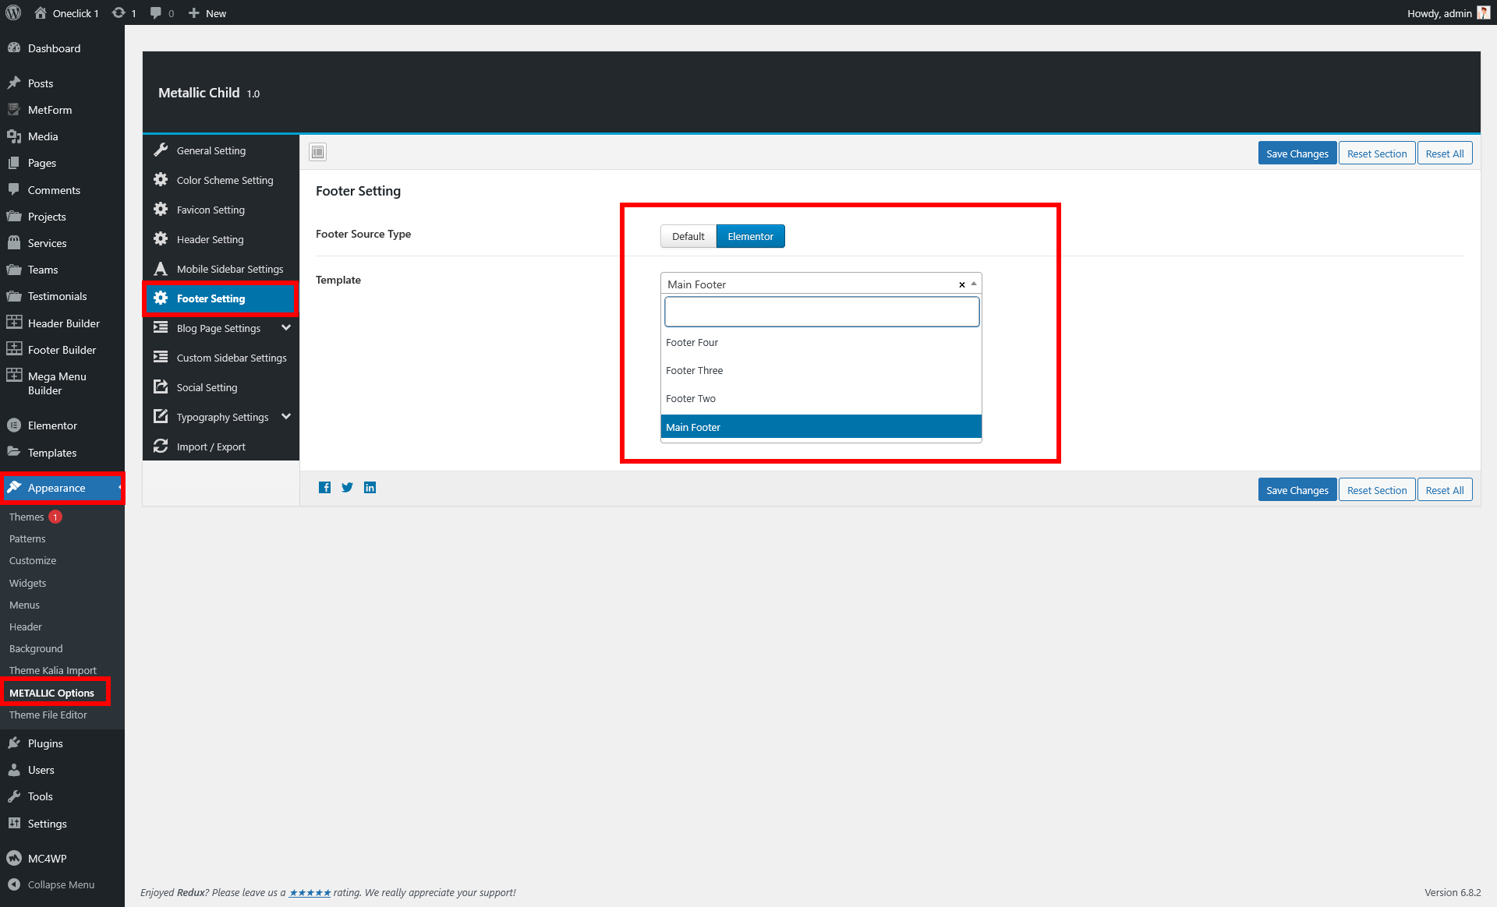Collapse the Template dropdown arrow
Viewport: 1497px width, 907px height.
(974, 284)
